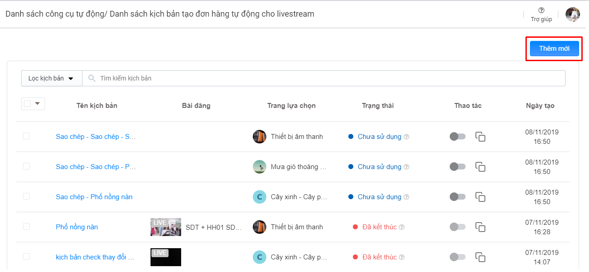Click copy icon for Phố nồng nàn row
This screenshot has width=589, height=272.
(480, 227)
